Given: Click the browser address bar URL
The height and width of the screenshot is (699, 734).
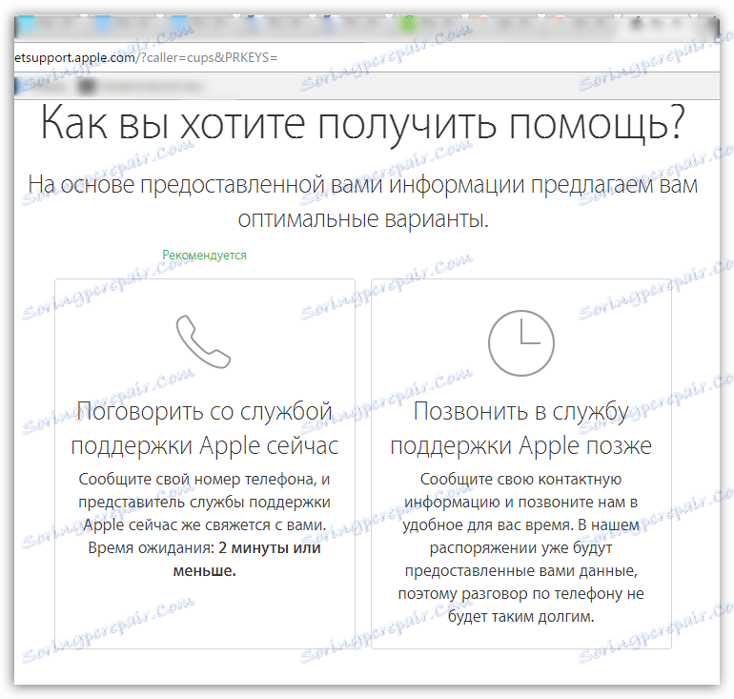Looking at the screenshot, I should point(146,57).
